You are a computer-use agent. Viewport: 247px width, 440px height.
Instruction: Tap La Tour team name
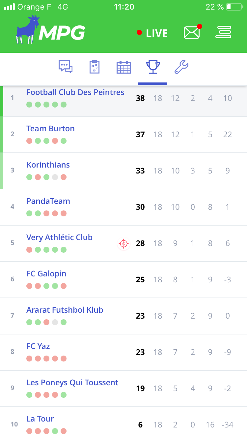pyautogui.click(x=40, y=419)
